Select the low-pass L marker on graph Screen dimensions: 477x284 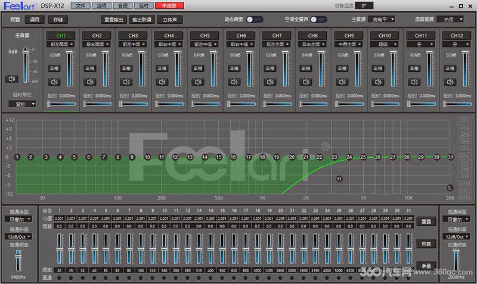[450, 188]
